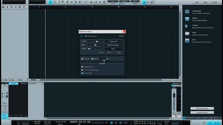Viewport: 223px width, 125px height.
Task: Click the microphone icon in the toolbar
Action: pyautogui.click(x=104, y=2)
